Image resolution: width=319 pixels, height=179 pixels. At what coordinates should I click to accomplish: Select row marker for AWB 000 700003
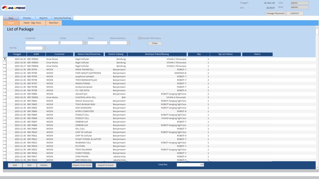tap(5, 63)
